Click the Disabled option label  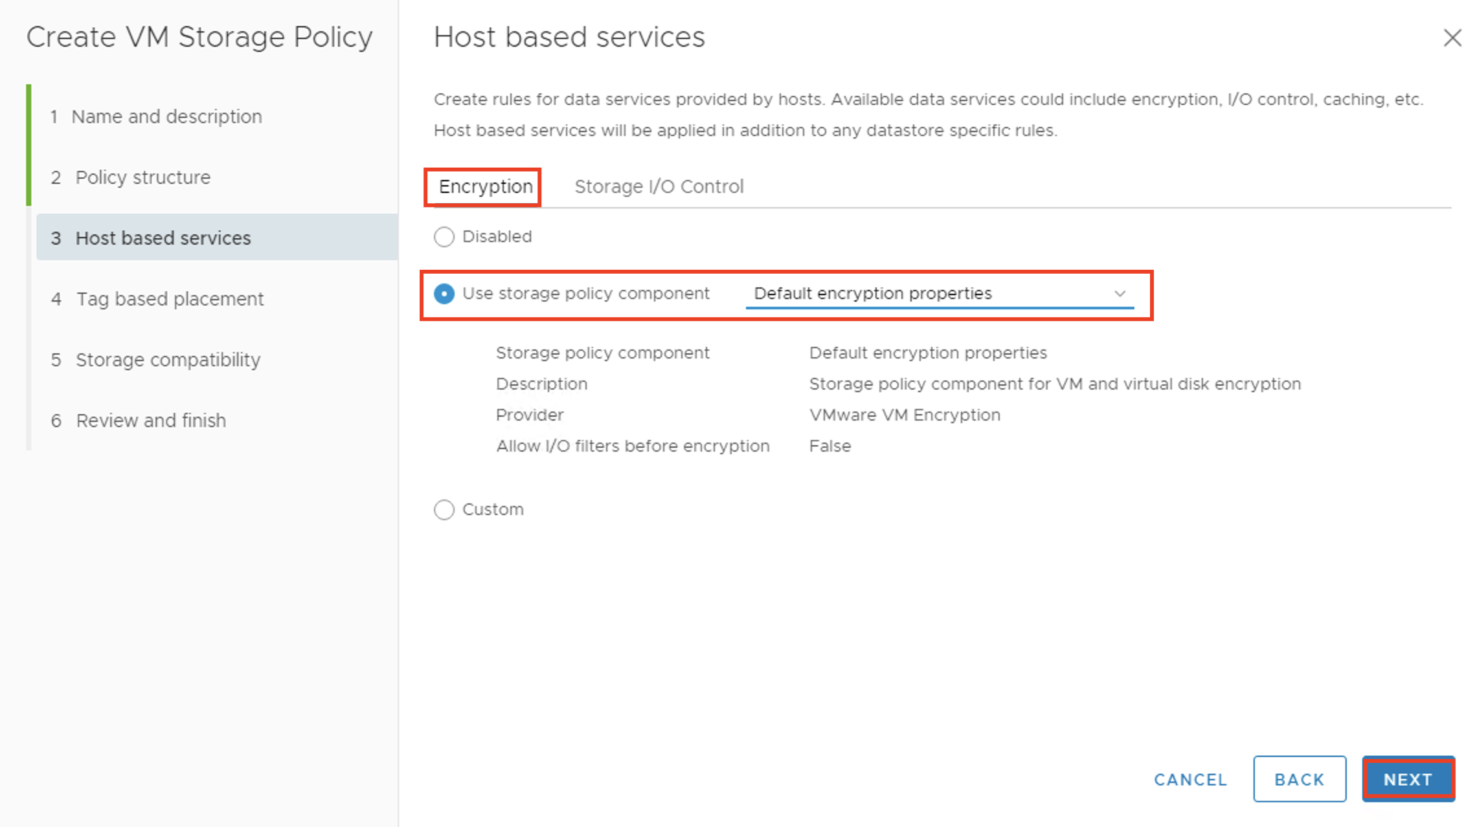tap(497, 237)
